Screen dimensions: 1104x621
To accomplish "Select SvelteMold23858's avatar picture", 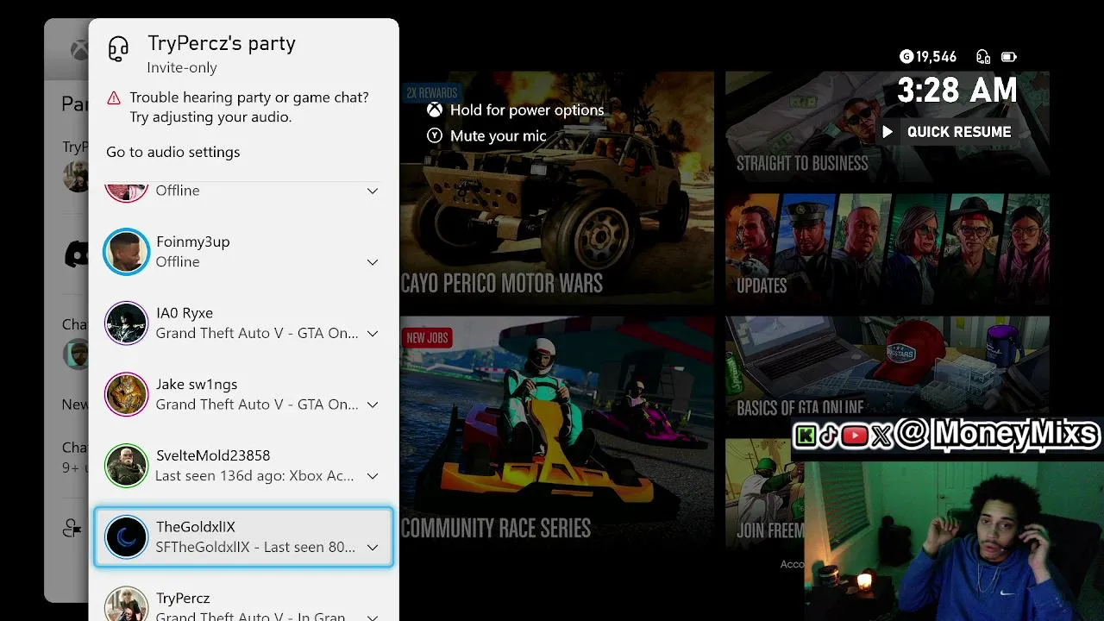I will [x=126, y=466].
